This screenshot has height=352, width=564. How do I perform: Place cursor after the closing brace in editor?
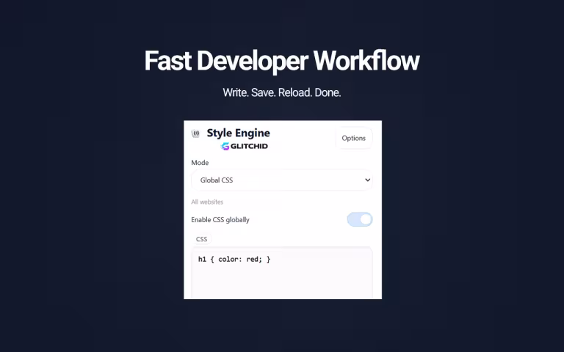point(272,260)
